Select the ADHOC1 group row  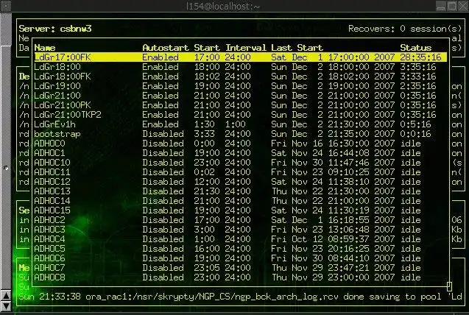[x=241, y=153]
